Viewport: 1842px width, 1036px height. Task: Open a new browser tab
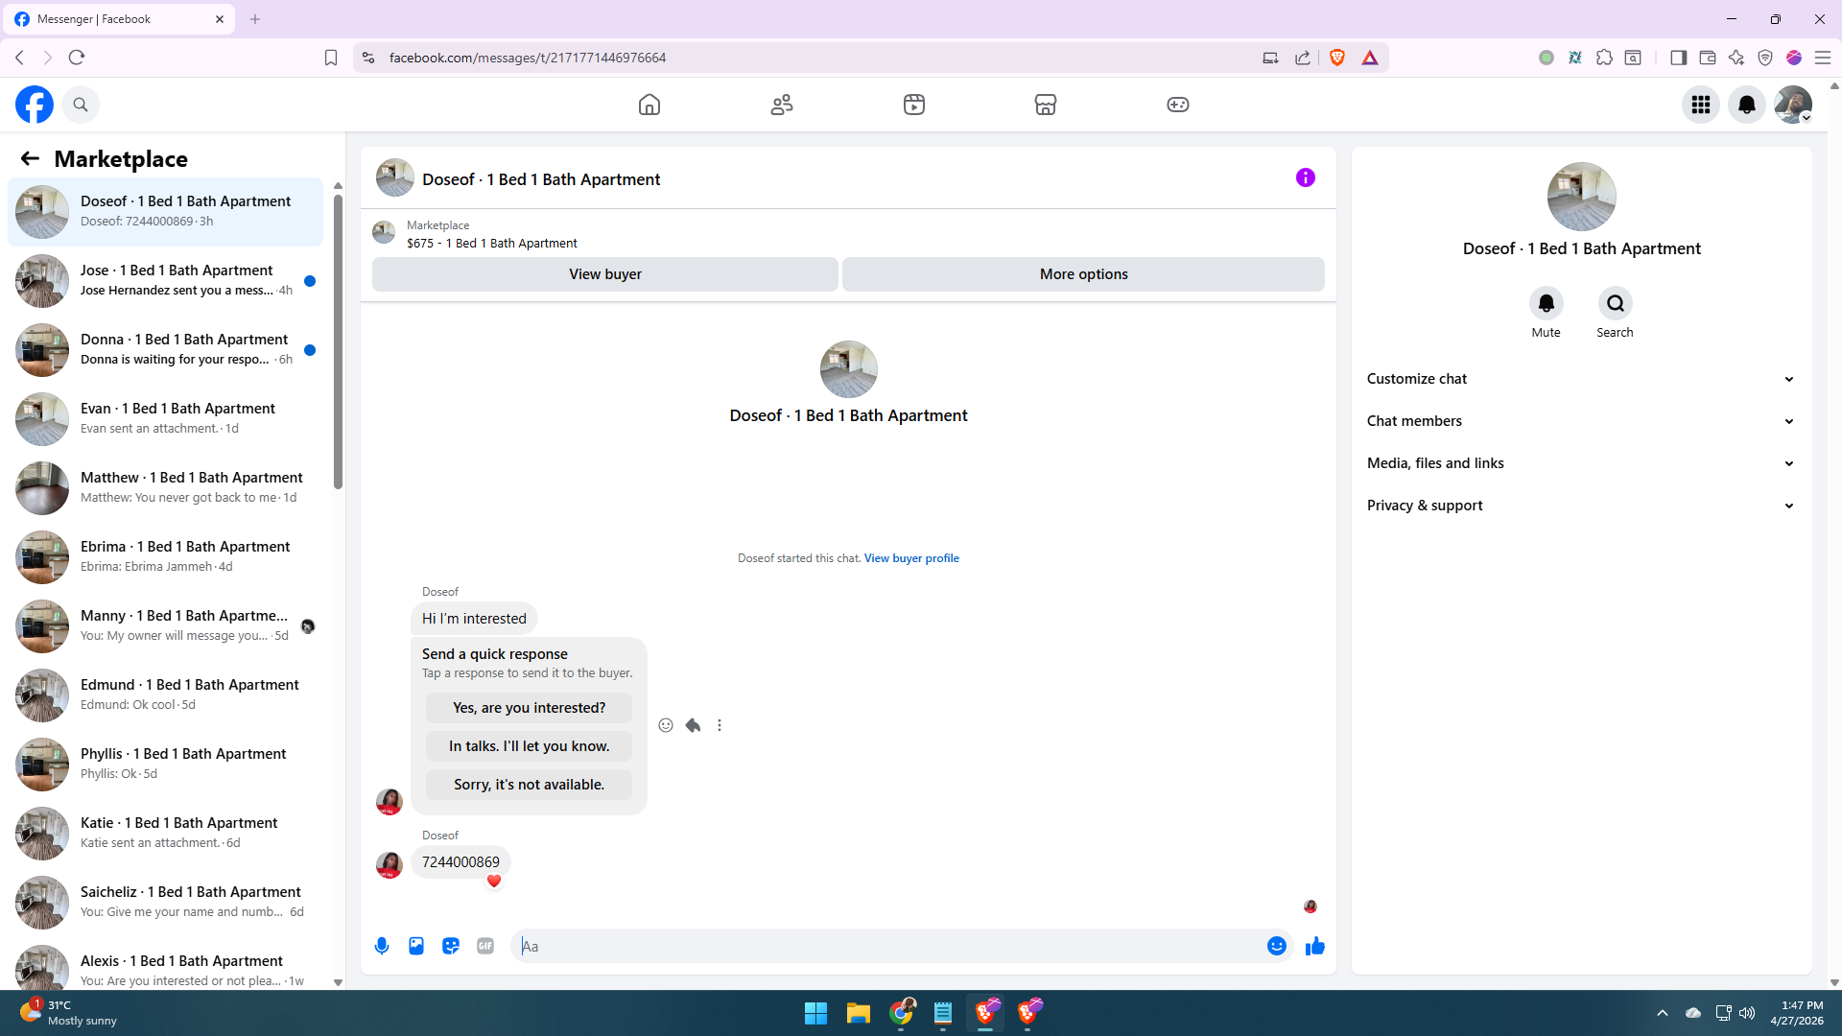pos(255,19)
